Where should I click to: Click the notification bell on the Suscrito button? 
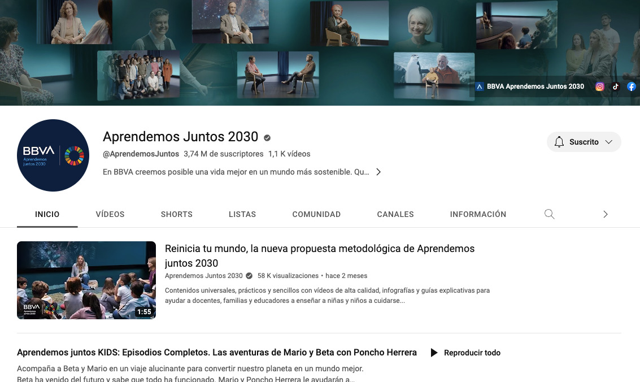click(559, 142)
